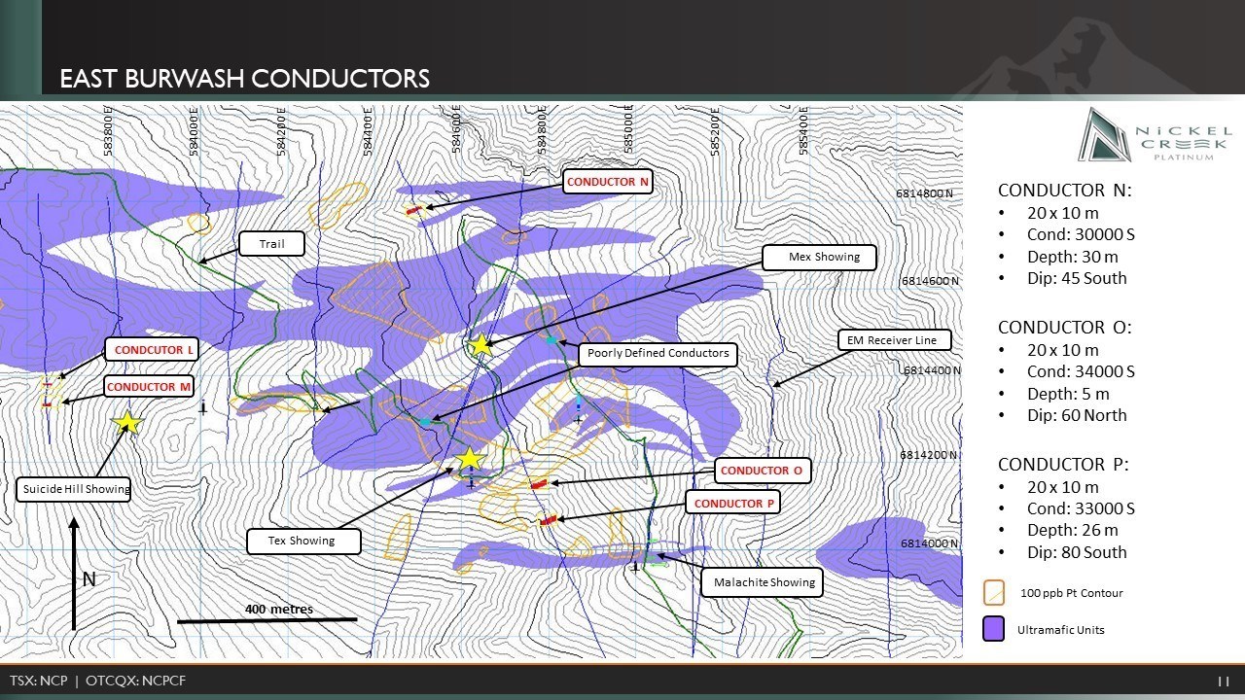This screenshot has height=700, width=1245.
Task: Click the yellow star at Mex Showing
Action: pos(480,344)
